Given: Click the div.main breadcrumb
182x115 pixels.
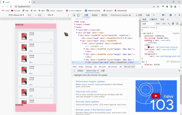Looking at the screenshot, I should [102, 67].
